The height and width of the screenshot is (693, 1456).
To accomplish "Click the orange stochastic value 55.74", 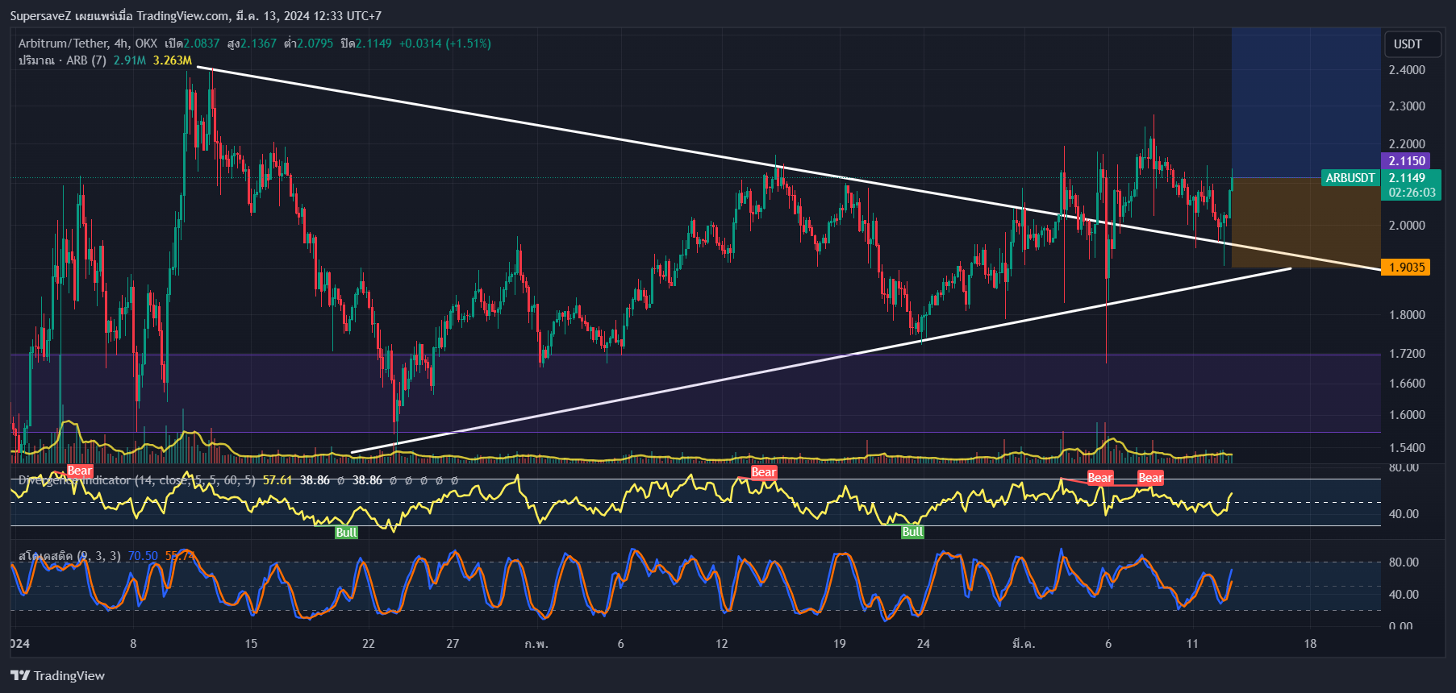I will tap(180, 556).
